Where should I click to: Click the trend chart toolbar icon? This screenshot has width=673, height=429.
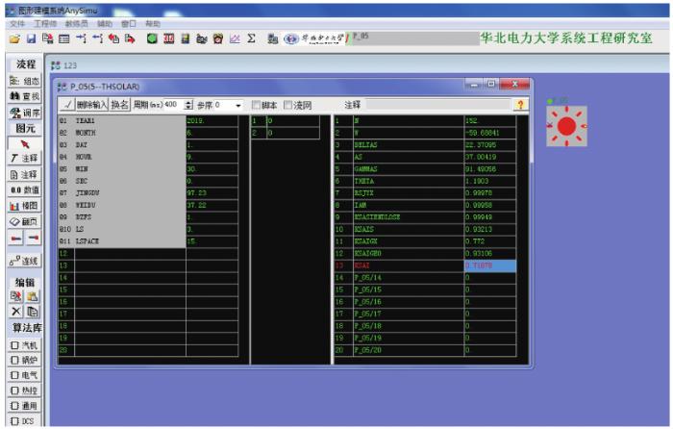(x=235, y=39)
